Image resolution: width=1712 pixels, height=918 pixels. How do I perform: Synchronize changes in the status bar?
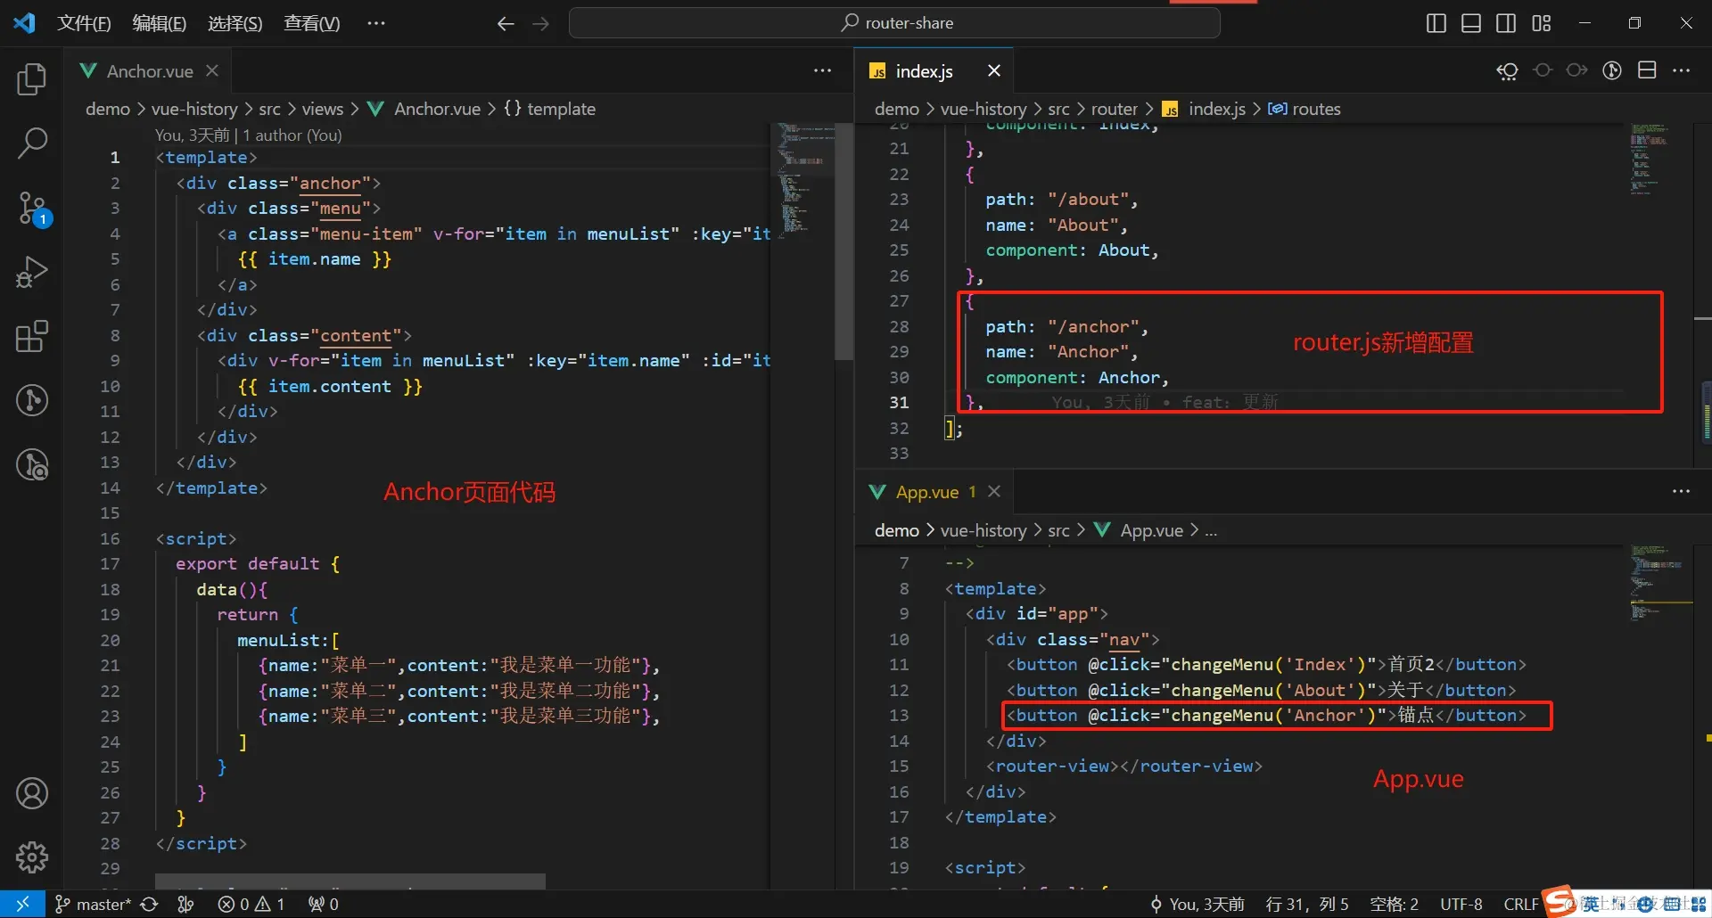point(149,904)
